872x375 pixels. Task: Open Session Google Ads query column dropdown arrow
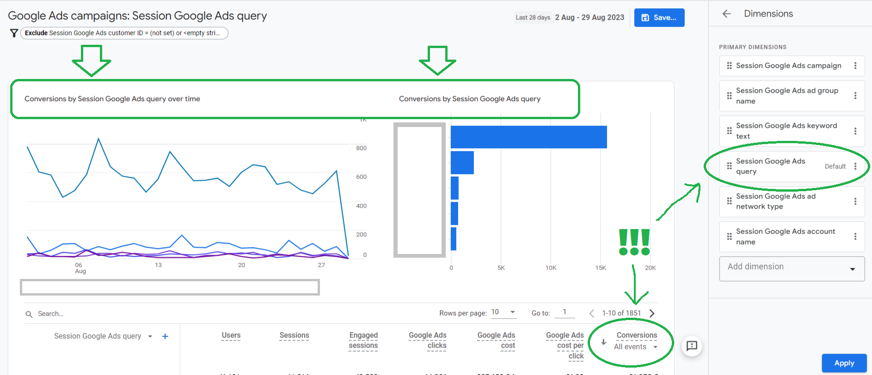tap(150, 336)
